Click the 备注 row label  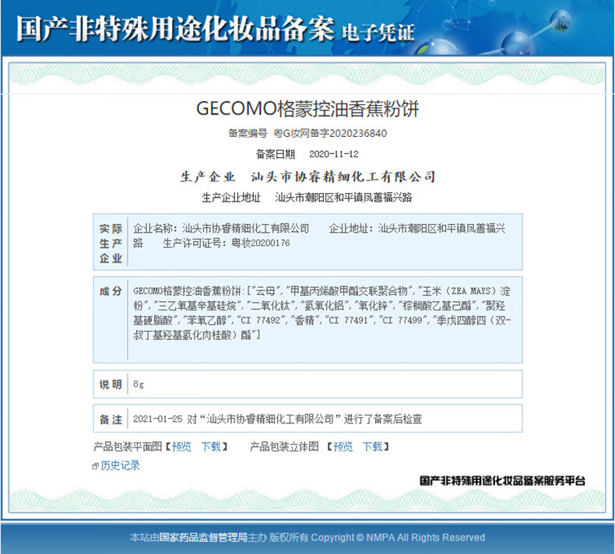tap(111, 419)
